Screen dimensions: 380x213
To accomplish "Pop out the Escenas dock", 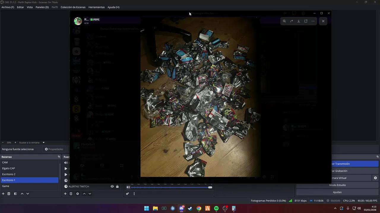I will point(59,157).
